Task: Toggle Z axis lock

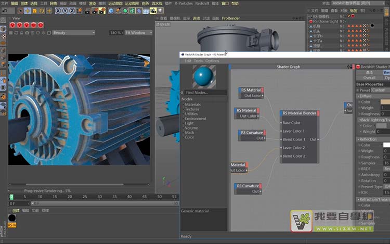Action: [x=72, y=11]
